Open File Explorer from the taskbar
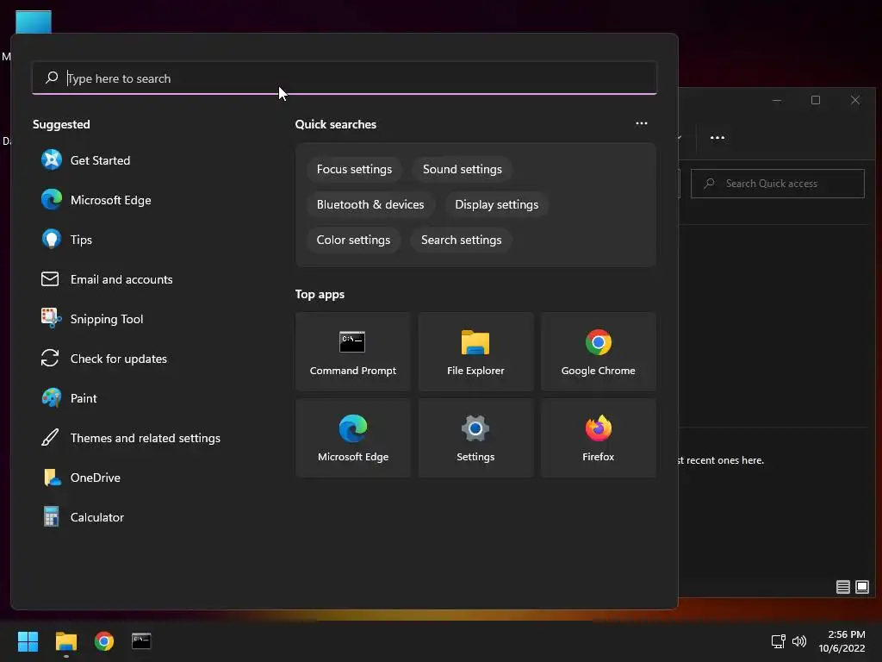This screenshot has width=882, height=662. 65,641
